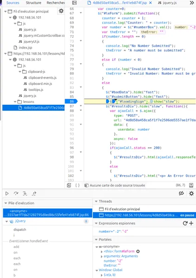Click the "add" stack frame
This screenshot has height=278, width=196.
[16, 246]
